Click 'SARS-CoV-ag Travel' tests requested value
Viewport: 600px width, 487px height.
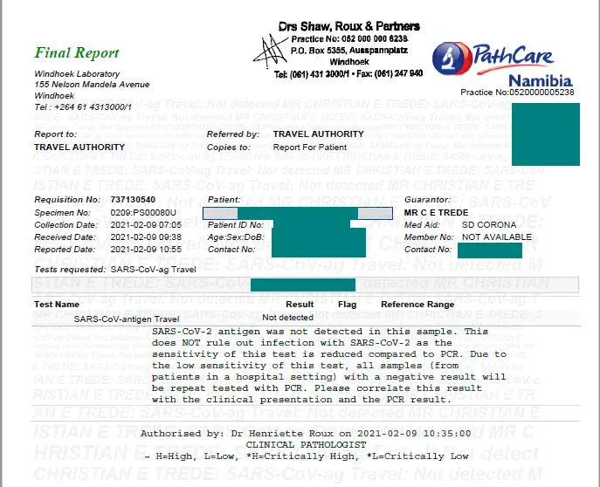[153, 270]
